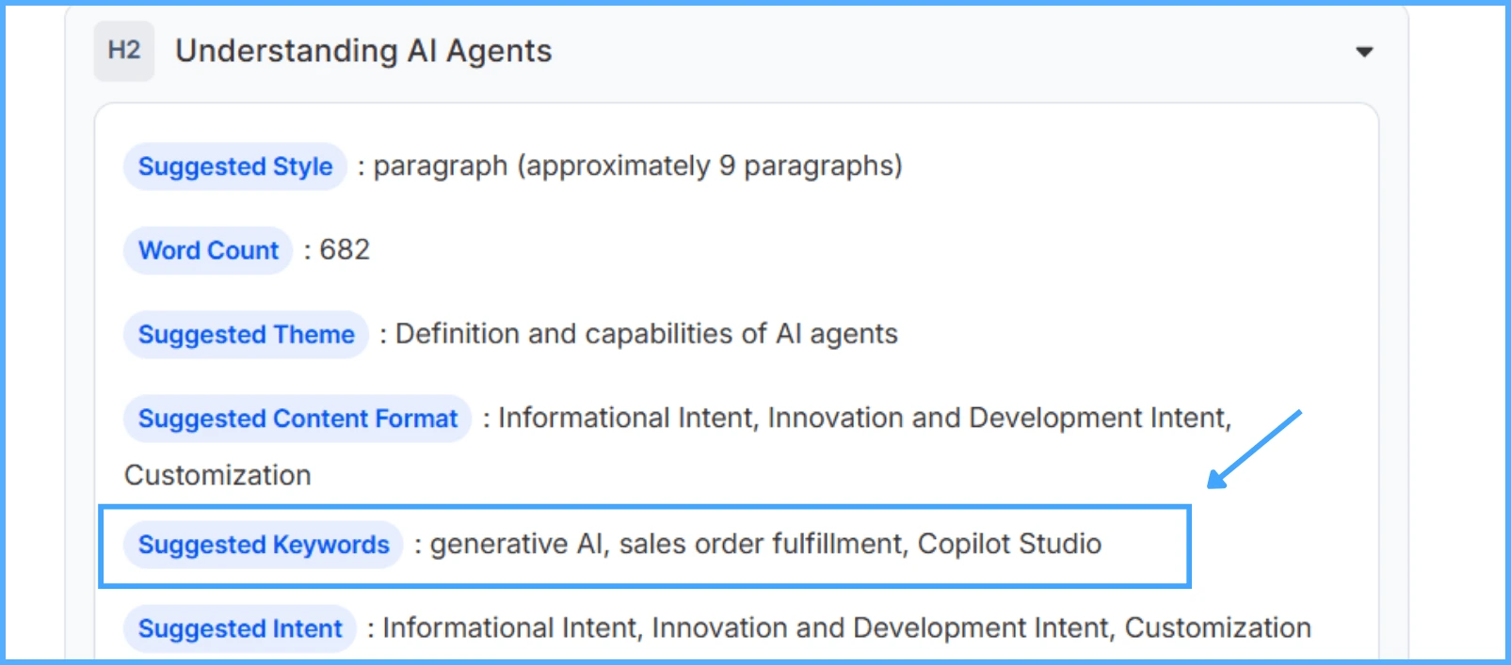The height and width of the screenshot is (665, 1511).
Task: Click the Copilot Studio keyword
Action: click(1009, 544)
